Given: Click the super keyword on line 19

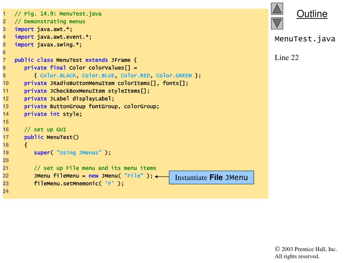Looking at the screenshot, I should 42,153.
